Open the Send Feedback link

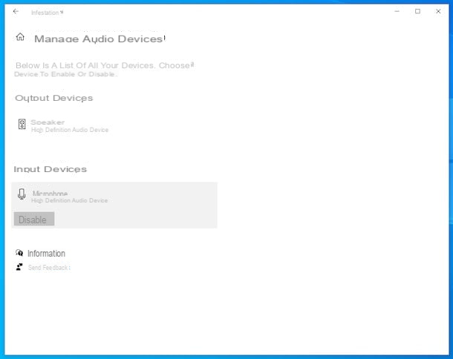click(x=49, y=268)
